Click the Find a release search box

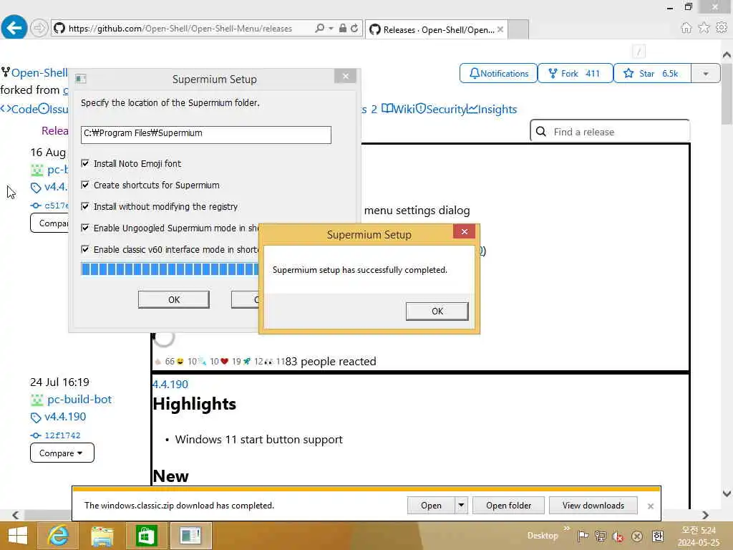point(610,132)
